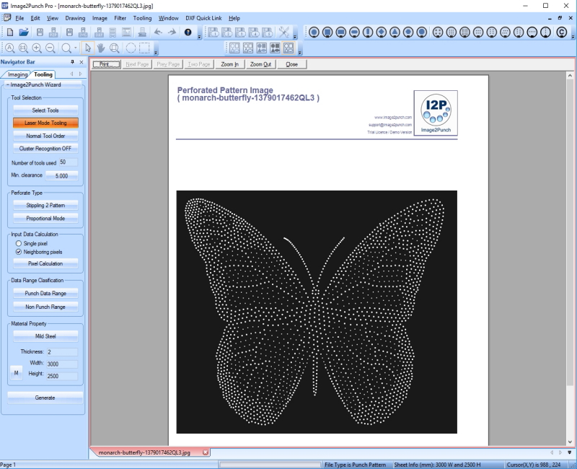Screen dimensions: 577x469
Task: Expand the file toolbar overflow arrow
Action: coord(200,37)
